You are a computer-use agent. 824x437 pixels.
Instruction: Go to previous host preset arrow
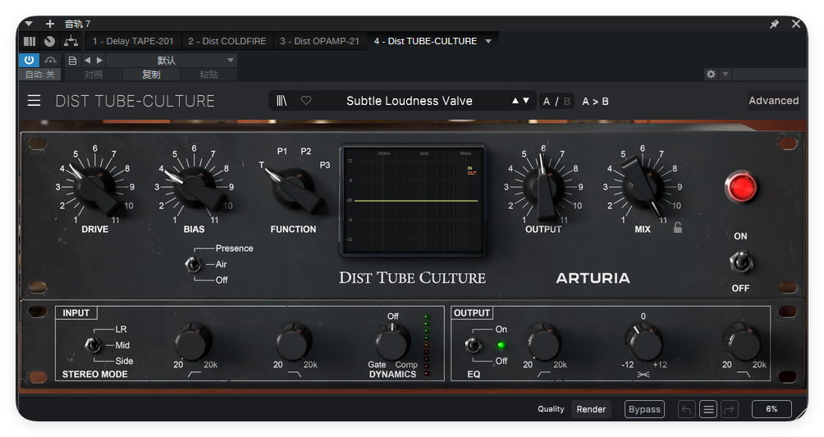click(x=87, y=61)
